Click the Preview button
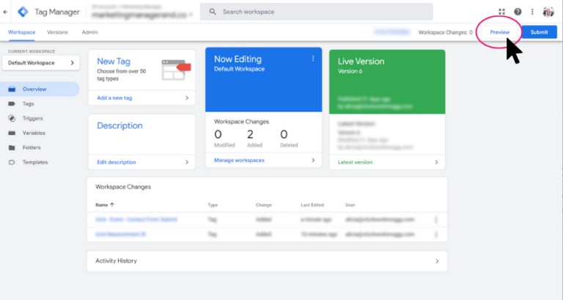This screenshot has width=563, height=300. click(x=499, y=32)
